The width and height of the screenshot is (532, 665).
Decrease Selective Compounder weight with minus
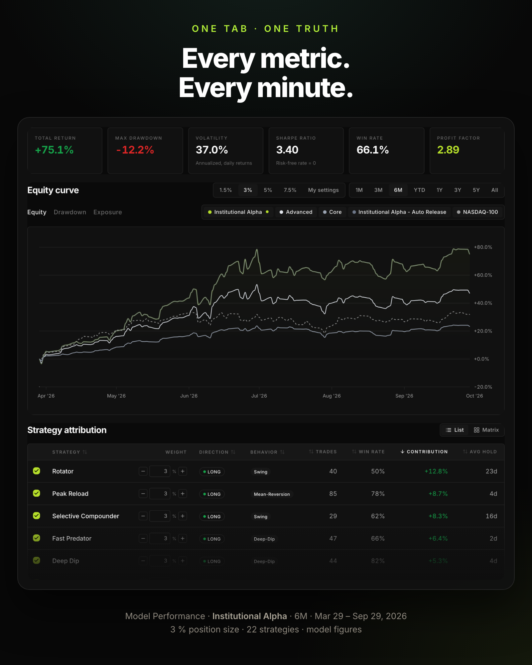[x=143, y=516]
